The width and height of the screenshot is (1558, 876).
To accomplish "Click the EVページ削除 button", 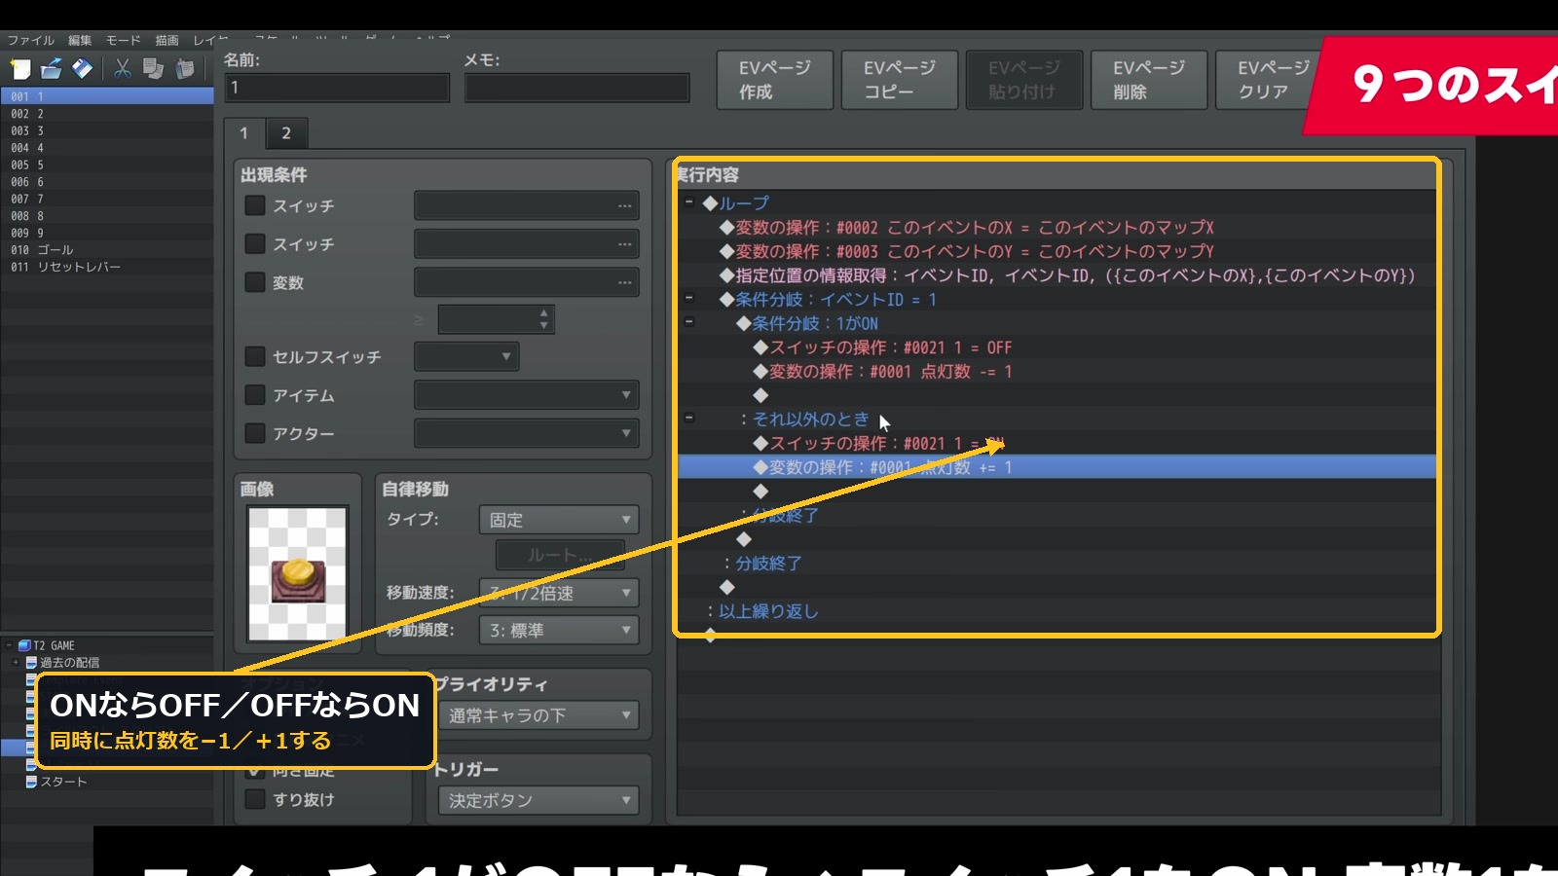I will coord(1149,80).
